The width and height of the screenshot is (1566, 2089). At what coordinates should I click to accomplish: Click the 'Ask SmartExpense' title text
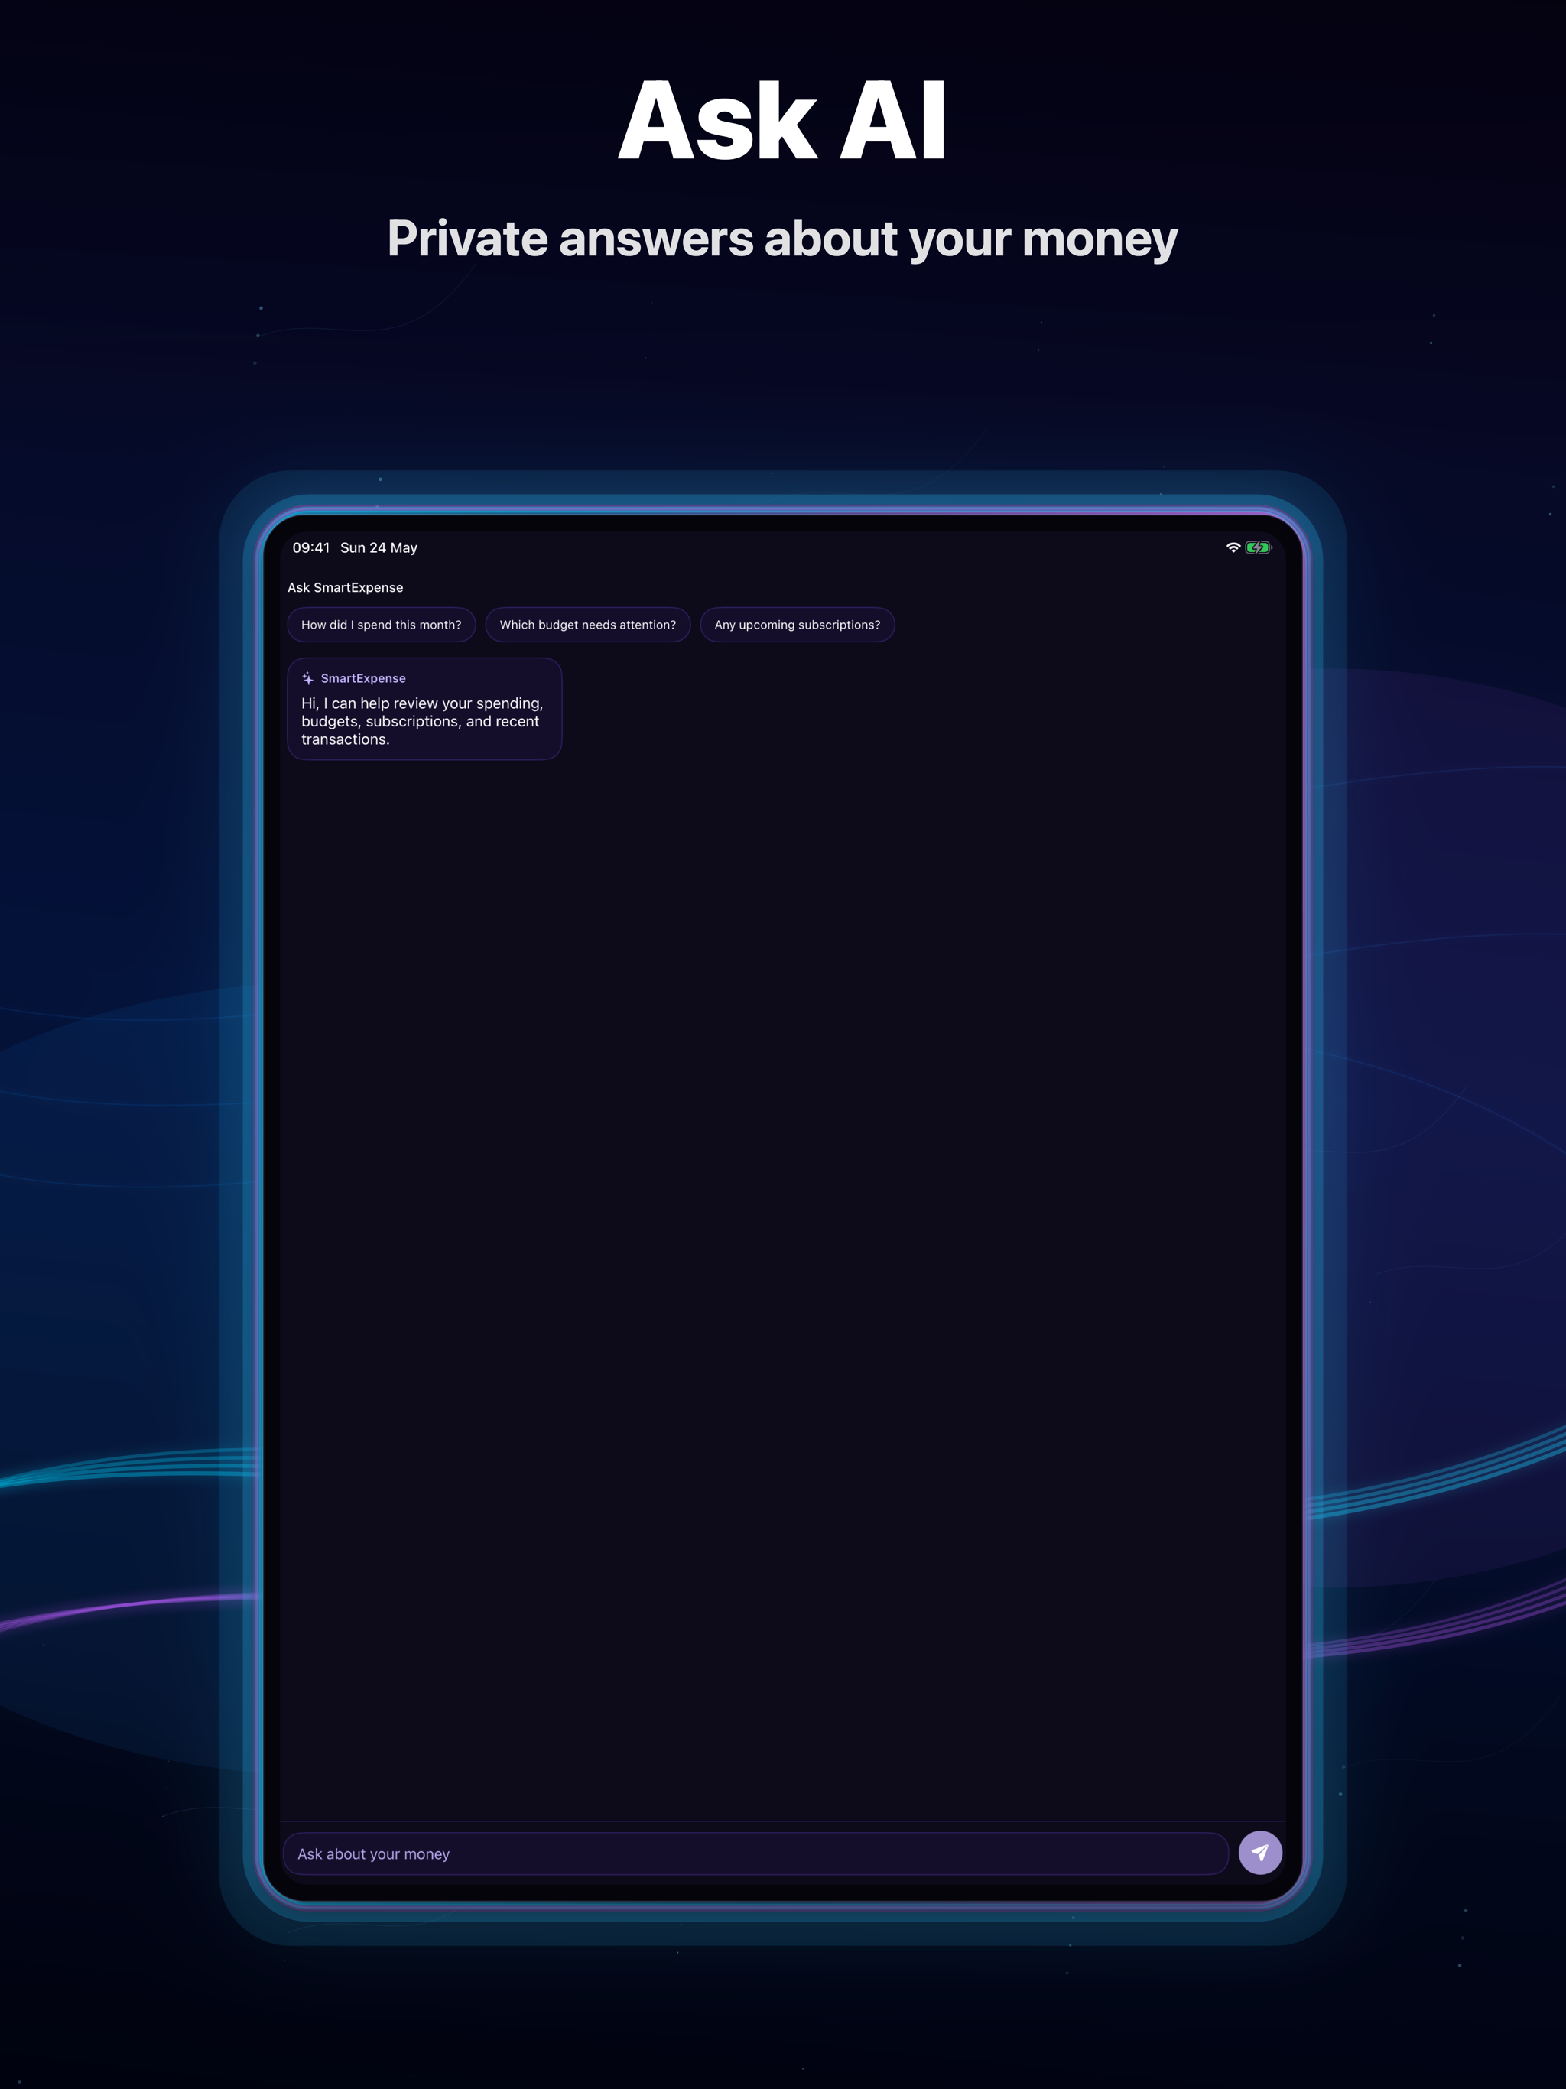click(346, 587)
